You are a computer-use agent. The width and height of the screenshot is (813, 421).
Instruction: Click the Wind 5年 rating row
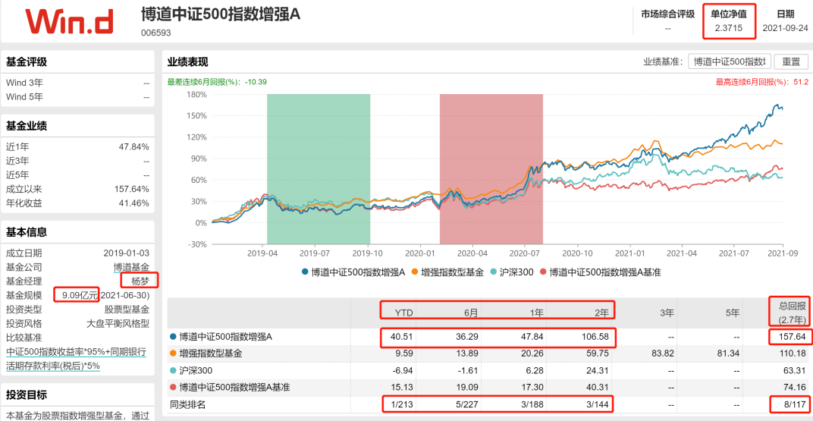[77, 97]
